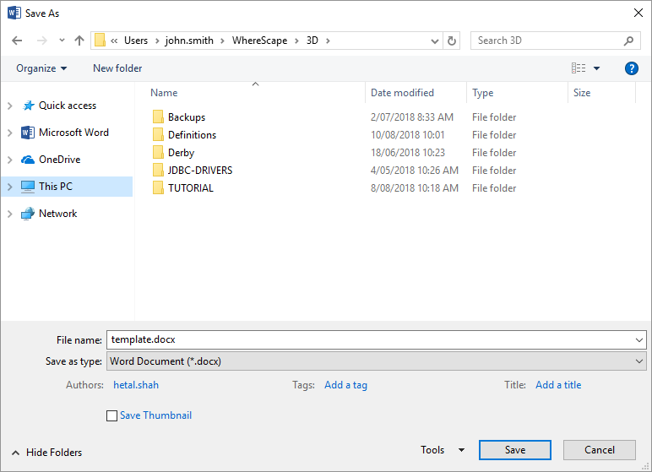Click the change view icon
The height and width of the screenshot is (472, 652).
click(579, 68)
